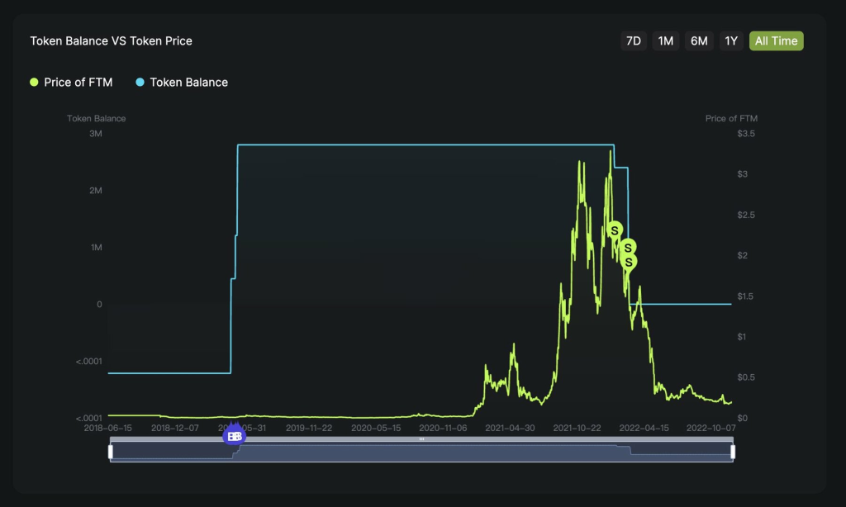Click the 1M token balance axis label
846x507 pixels.
pyautogui.click(x=96, y=248)
